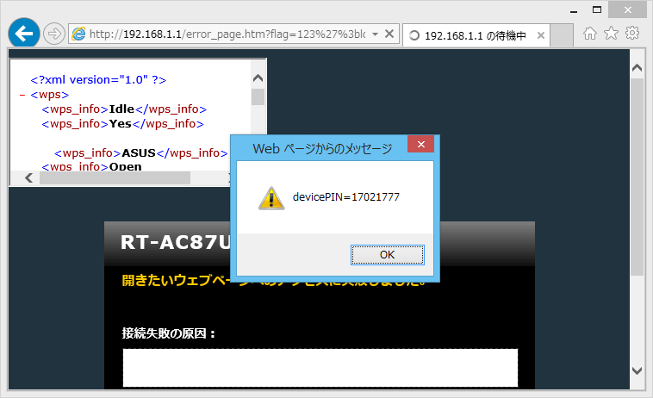Screen dimensions: 653x398
Task: Click the Yes wps_info value
Action: tap(121, 124)
